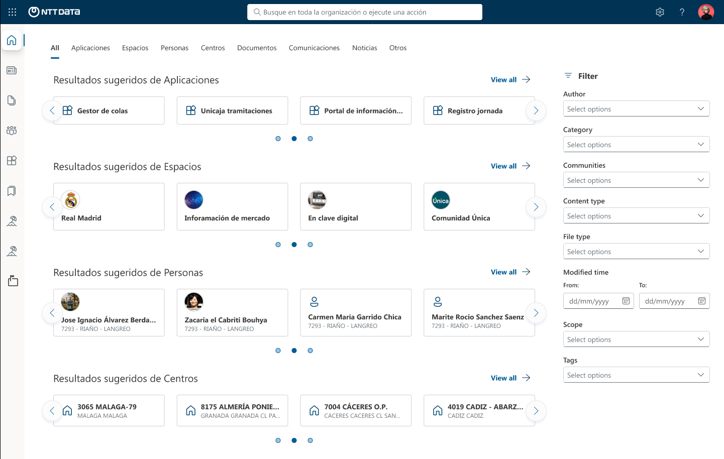This screenshot has width=724, height=459.
Task: Open the documents icon in the sidebar
Action: coord(12,100)
